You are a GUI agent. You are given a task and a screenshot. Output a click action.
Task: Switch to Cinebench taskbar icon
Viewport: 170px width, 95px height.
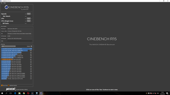[41, 93]
